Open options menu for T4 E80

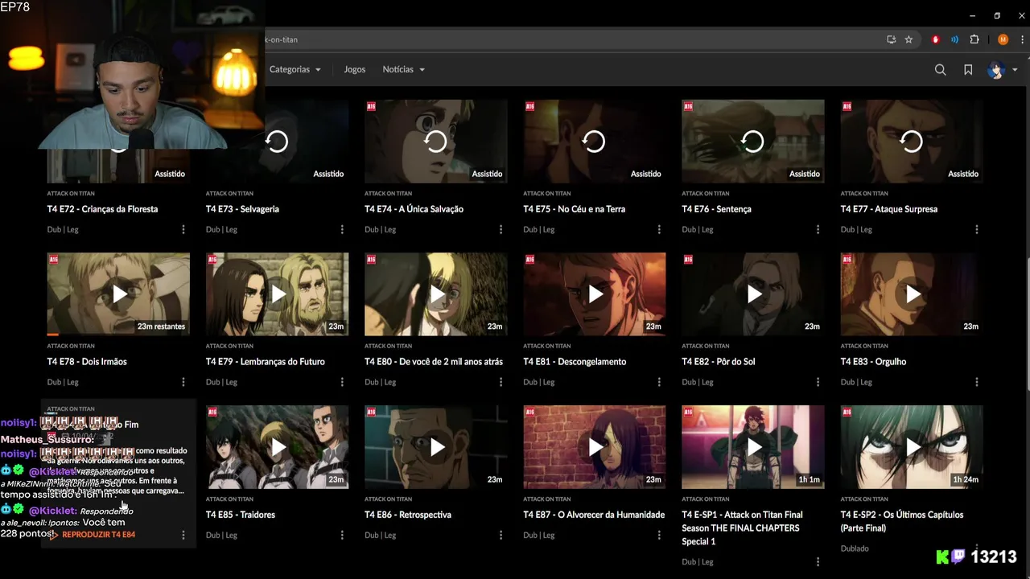(x=501, y=382)
